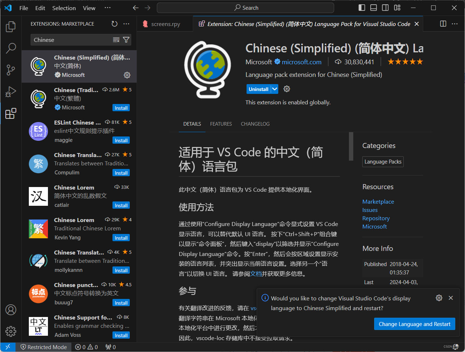Click the Remote indicator in the status bar
Viewport: 465px width, 352px height.
[x=8, y=347]
